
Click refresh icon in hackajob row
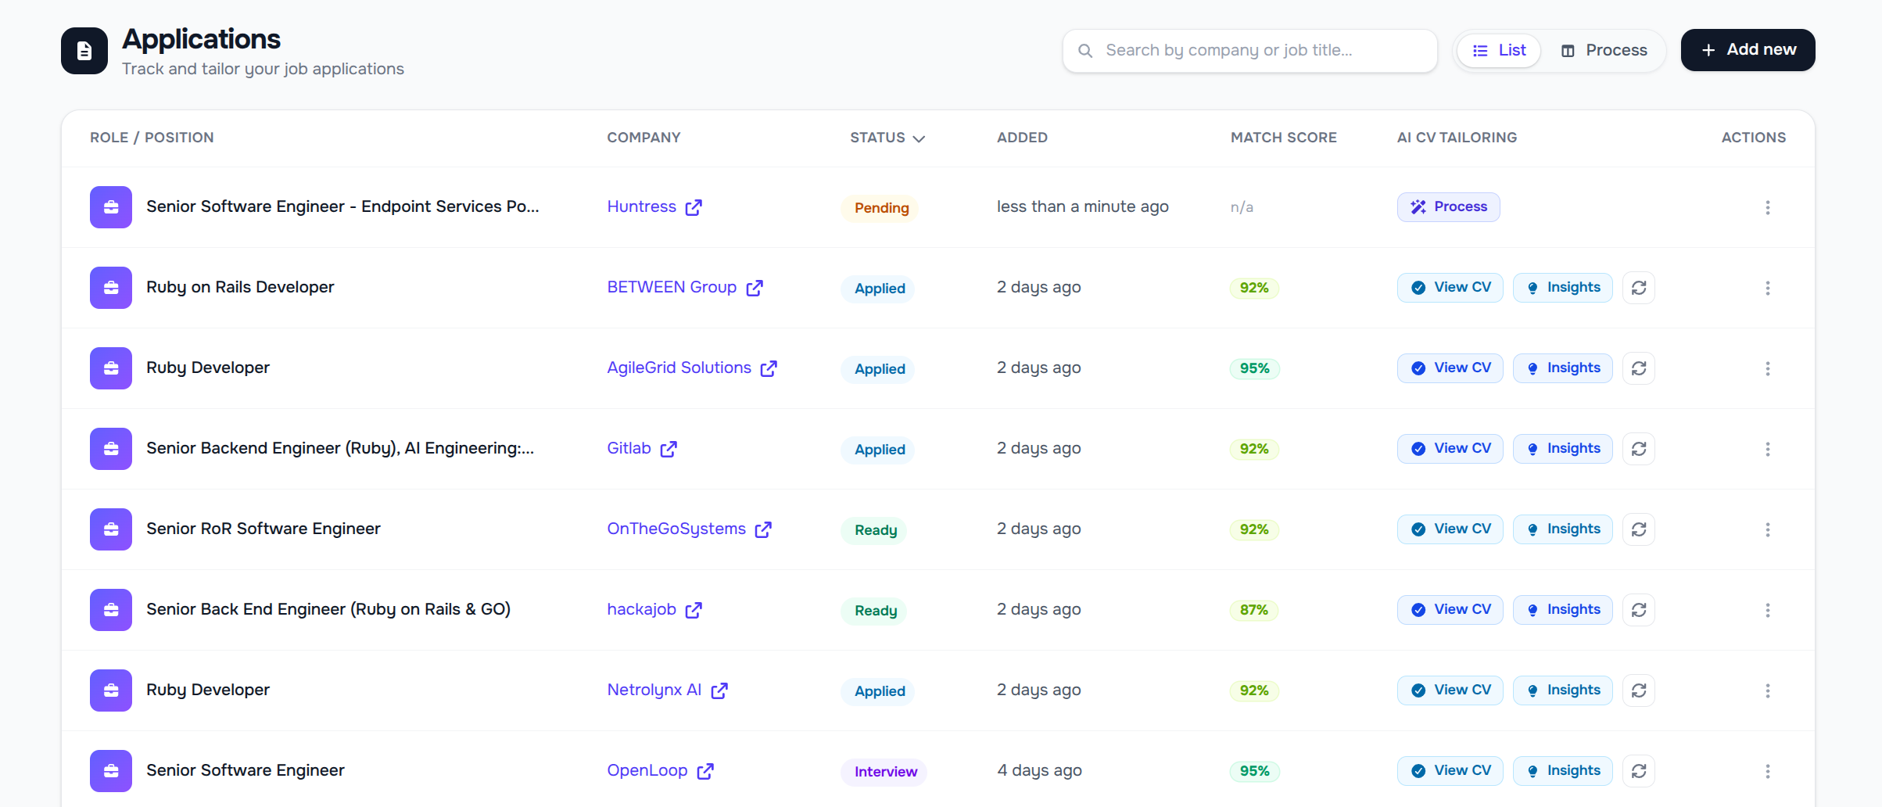1639,610
